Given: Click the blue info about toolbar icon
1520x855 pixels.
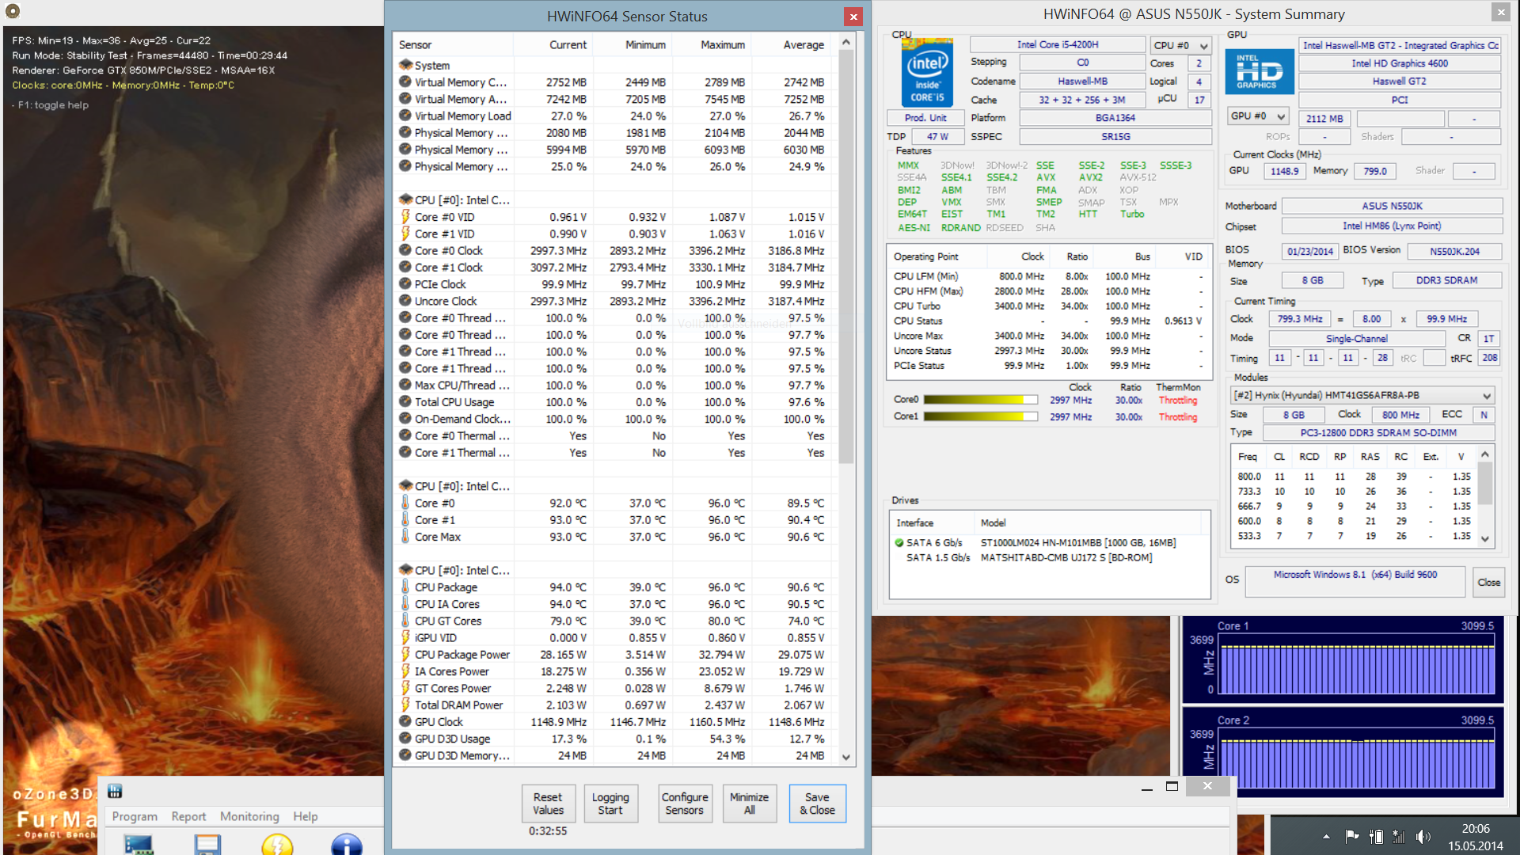Looking at the screenshot, I should (x=347, y=845).
